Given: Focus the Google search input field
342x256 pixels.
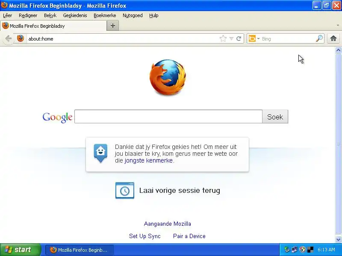Looking at the screenshot, I should click(x=168, y=116).
